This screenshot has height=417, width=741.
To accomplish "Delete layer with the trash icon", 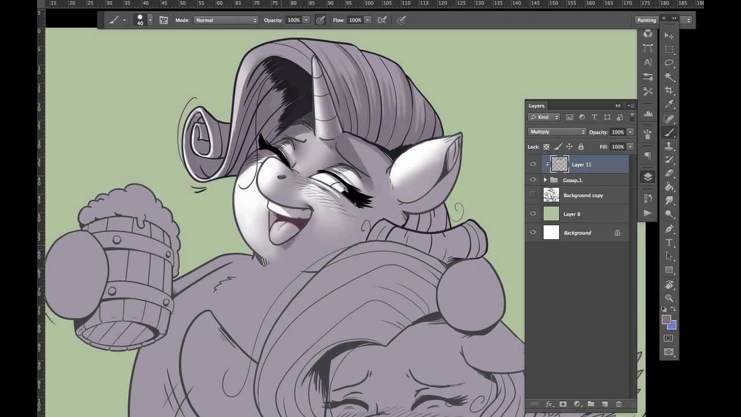I will point(618,404).
